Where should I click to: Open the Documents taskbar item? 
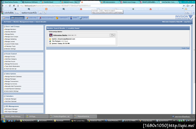click(x=44, y=121)
